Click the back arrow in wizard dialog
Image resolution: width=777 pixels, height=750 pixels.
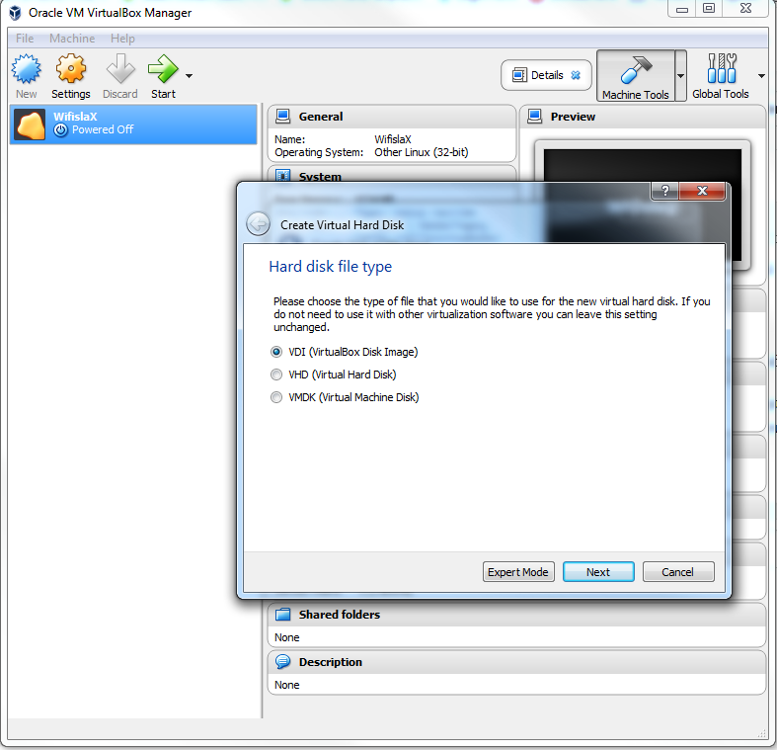pos(258,223)
